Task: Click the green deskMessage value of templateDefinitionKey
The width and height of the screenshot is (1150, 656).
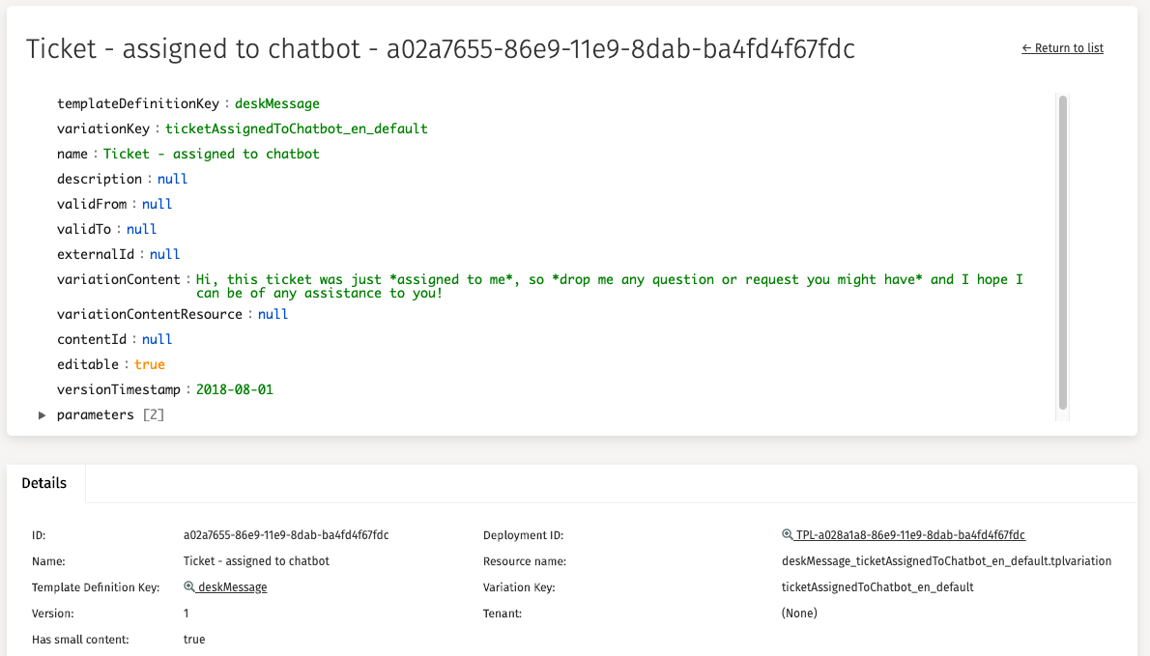Action: tap(277, 104)
